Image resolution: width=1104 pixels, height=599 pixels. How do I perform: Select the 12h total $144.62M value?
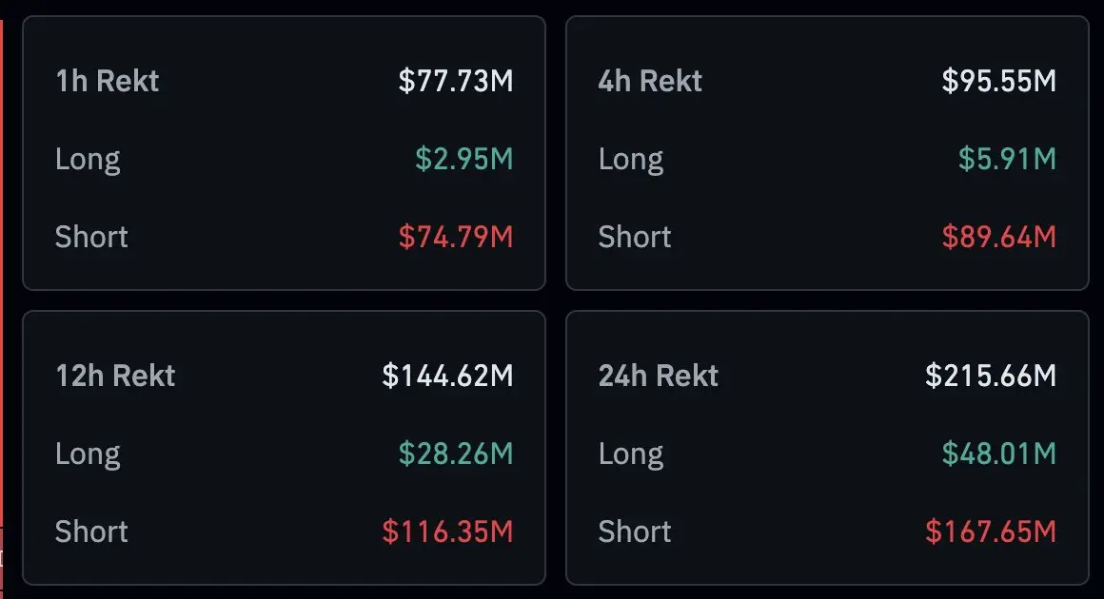pyautogui.click(x=448, y=376)
